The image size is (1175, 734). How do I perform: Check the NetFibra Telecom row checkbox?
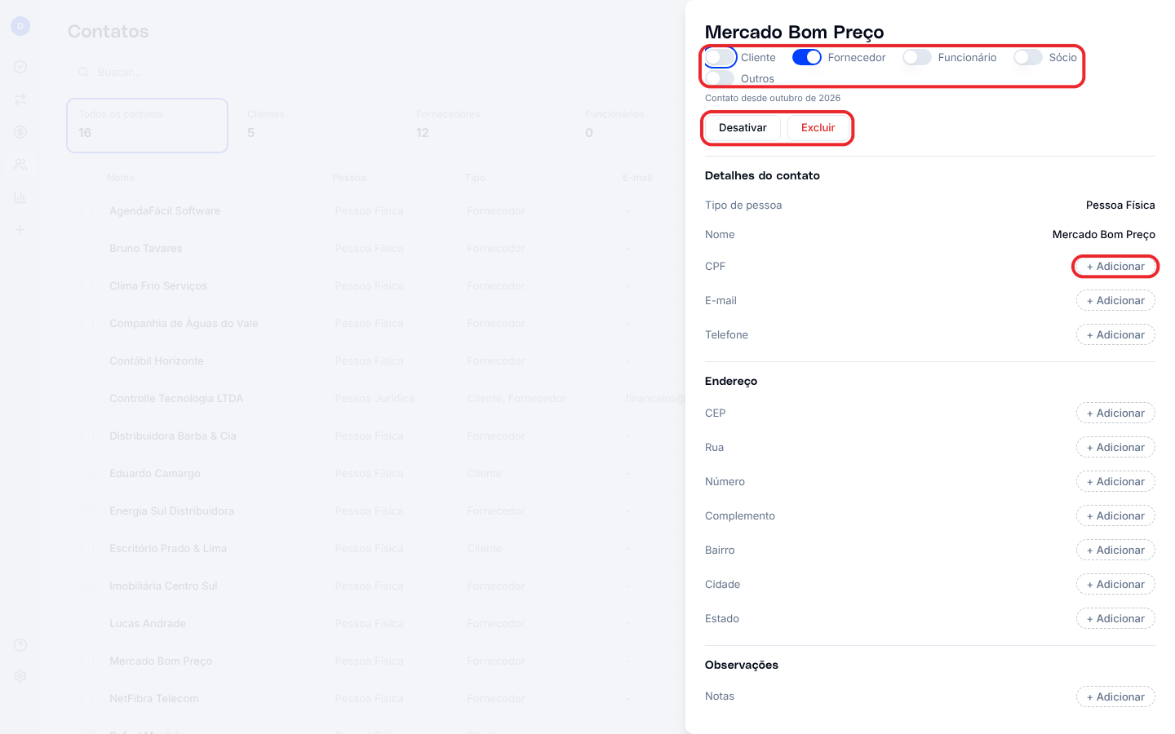click(x=87, y=699)
